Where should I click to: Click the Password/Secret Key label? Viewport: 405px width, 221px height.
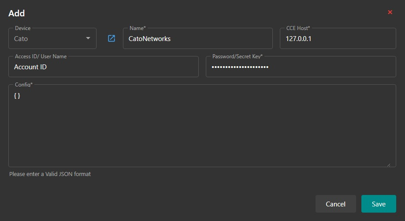coord(238,56)
